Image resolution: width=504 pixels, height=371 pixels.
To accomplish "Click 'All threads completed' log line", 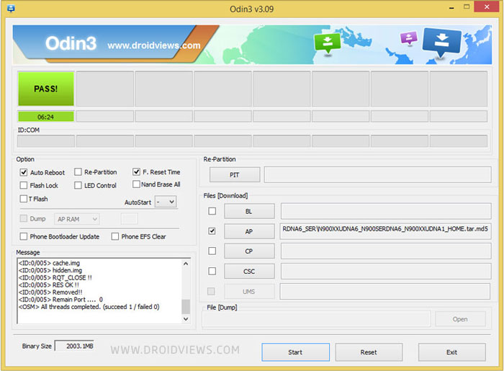I will point(89,307).
